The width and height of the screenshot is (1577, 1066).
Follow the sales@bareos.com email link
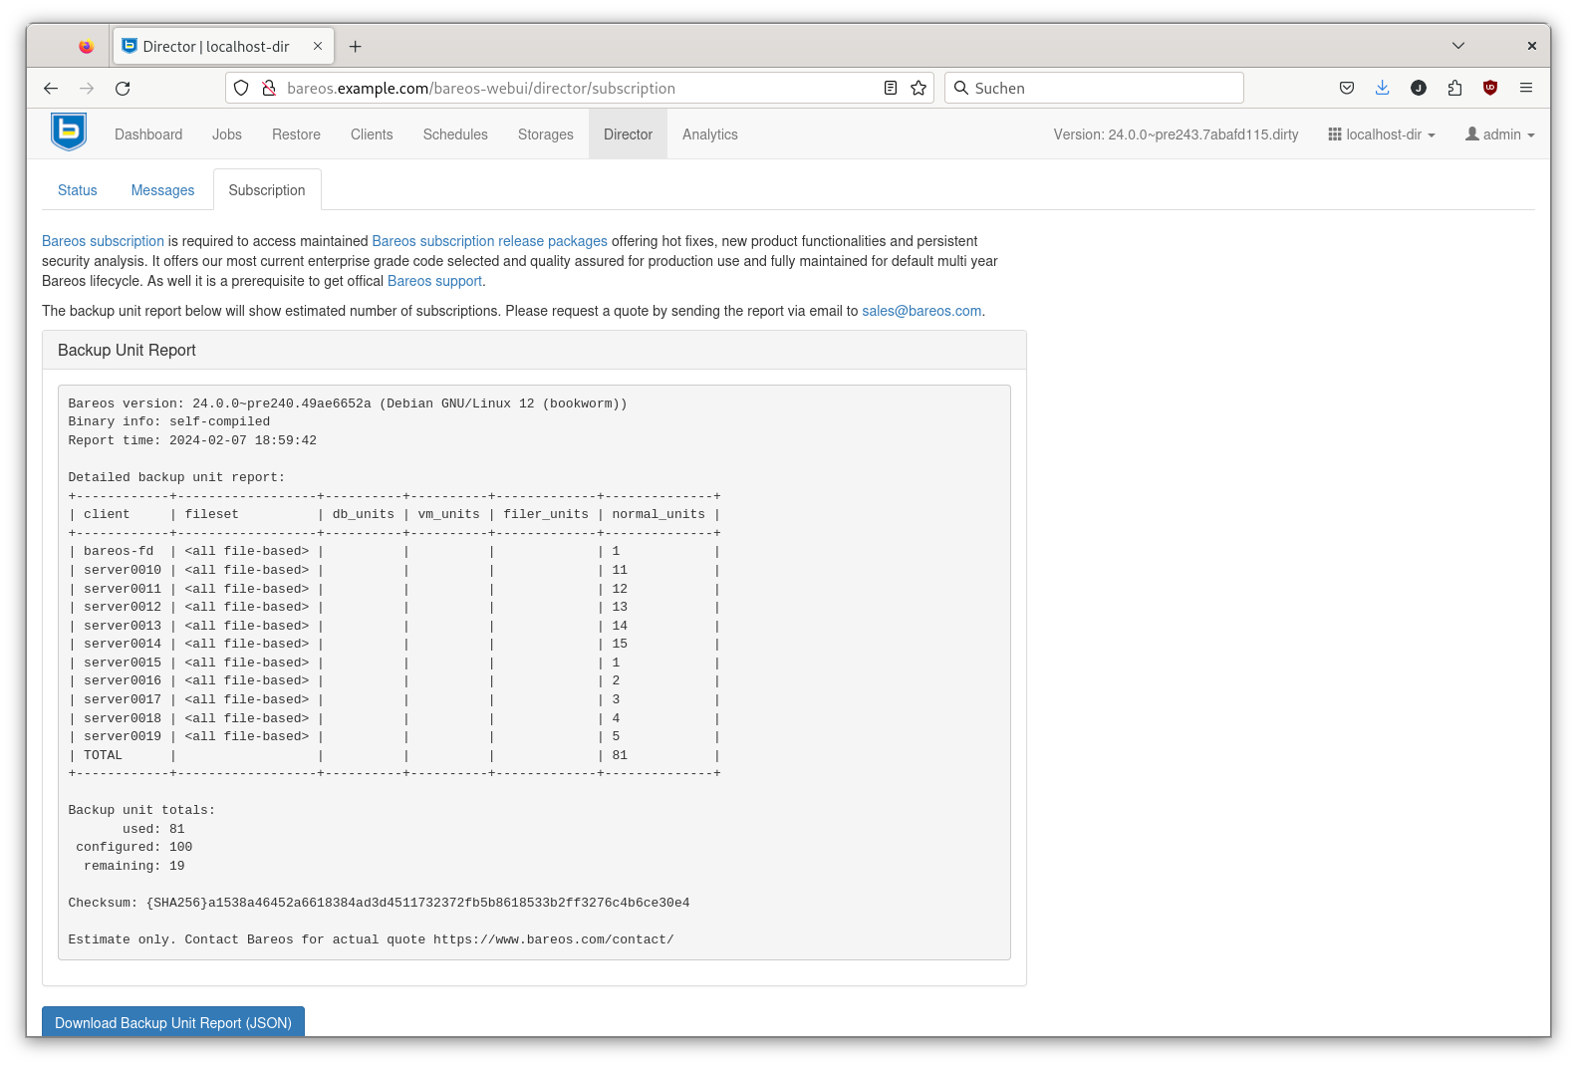coord(921,311)
